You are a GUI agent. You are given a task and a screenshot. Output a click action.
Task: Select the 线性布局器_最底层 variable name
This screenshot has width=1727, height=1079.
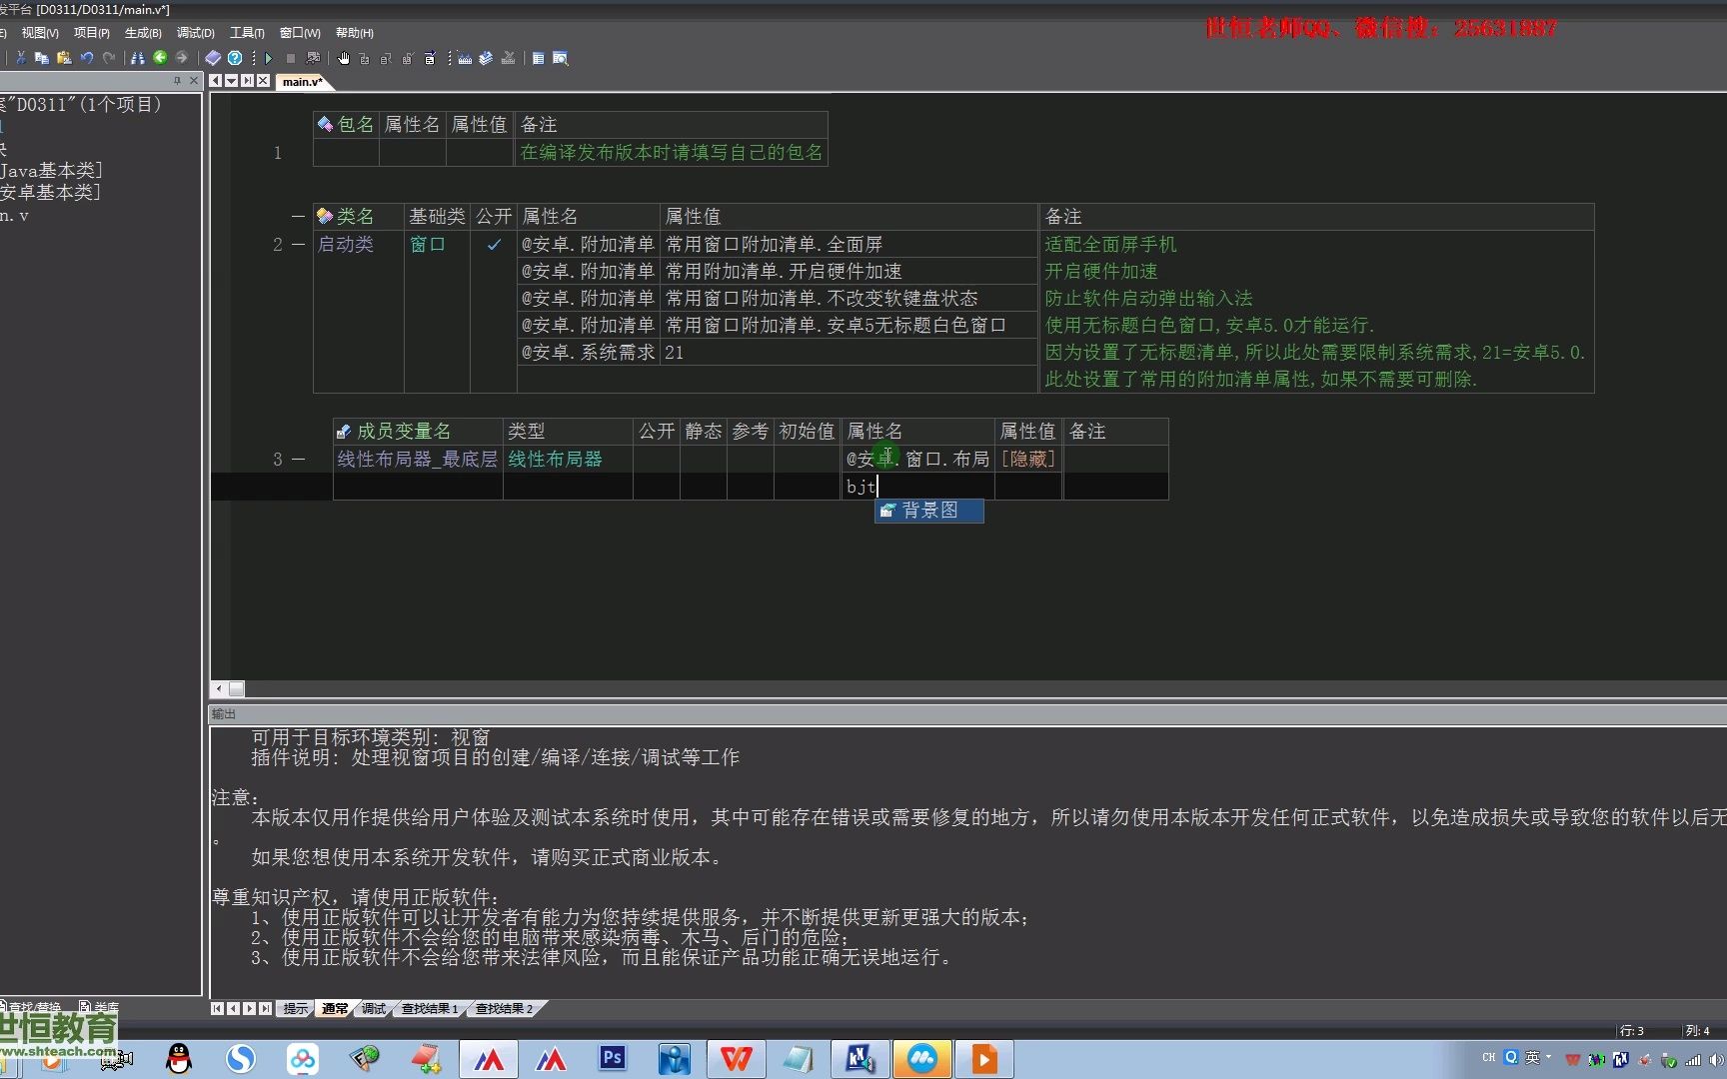point(417,460)
